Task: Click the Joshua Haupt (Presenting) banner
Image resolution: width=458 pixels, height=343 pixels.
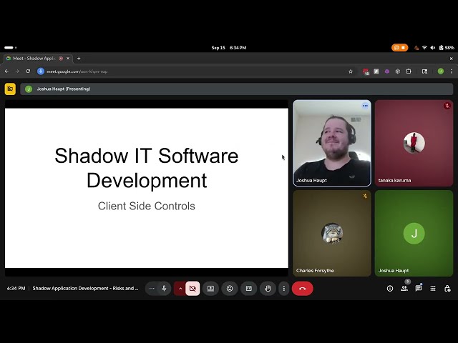Action: click(x=237, y=89)
